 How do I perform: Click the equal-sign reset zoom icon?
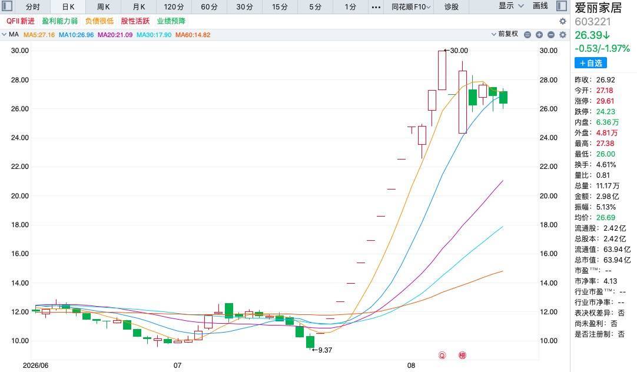click(527, 35)
